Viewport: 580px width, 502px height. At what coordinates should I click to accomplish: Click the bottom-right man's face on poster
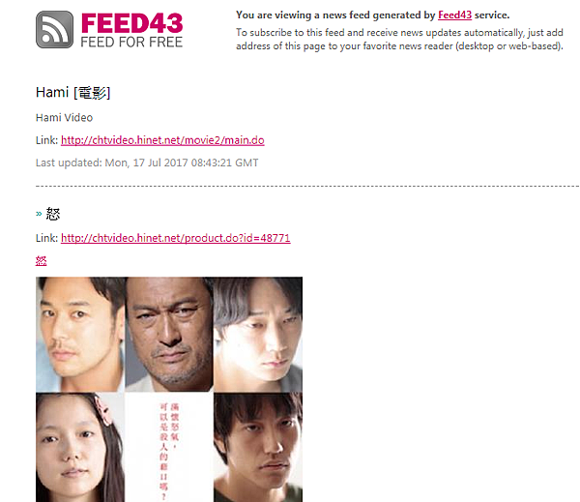[258, 447]
